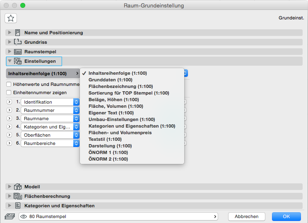Click the layer stack icon at bottom left
The image size is (308, 223).
tap(10, 216)
